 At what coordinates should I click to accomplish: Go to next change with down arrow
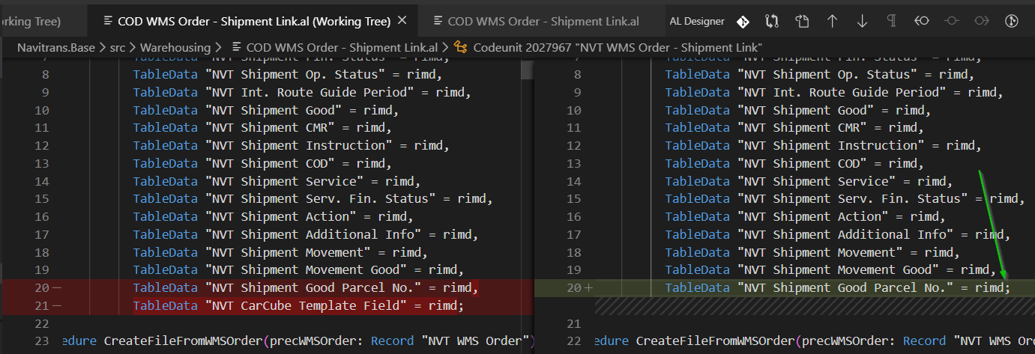coord(862,21)
